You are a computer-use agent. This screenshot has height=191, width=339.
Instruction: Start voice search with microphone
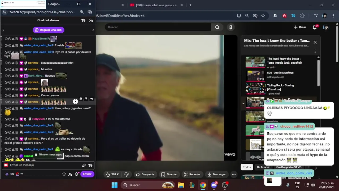(231, 27)
